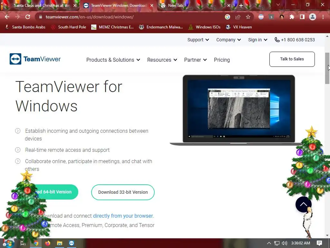Click the page vertical scrollbar thumb
The image size is (330, 248).
tap(327, 68)
